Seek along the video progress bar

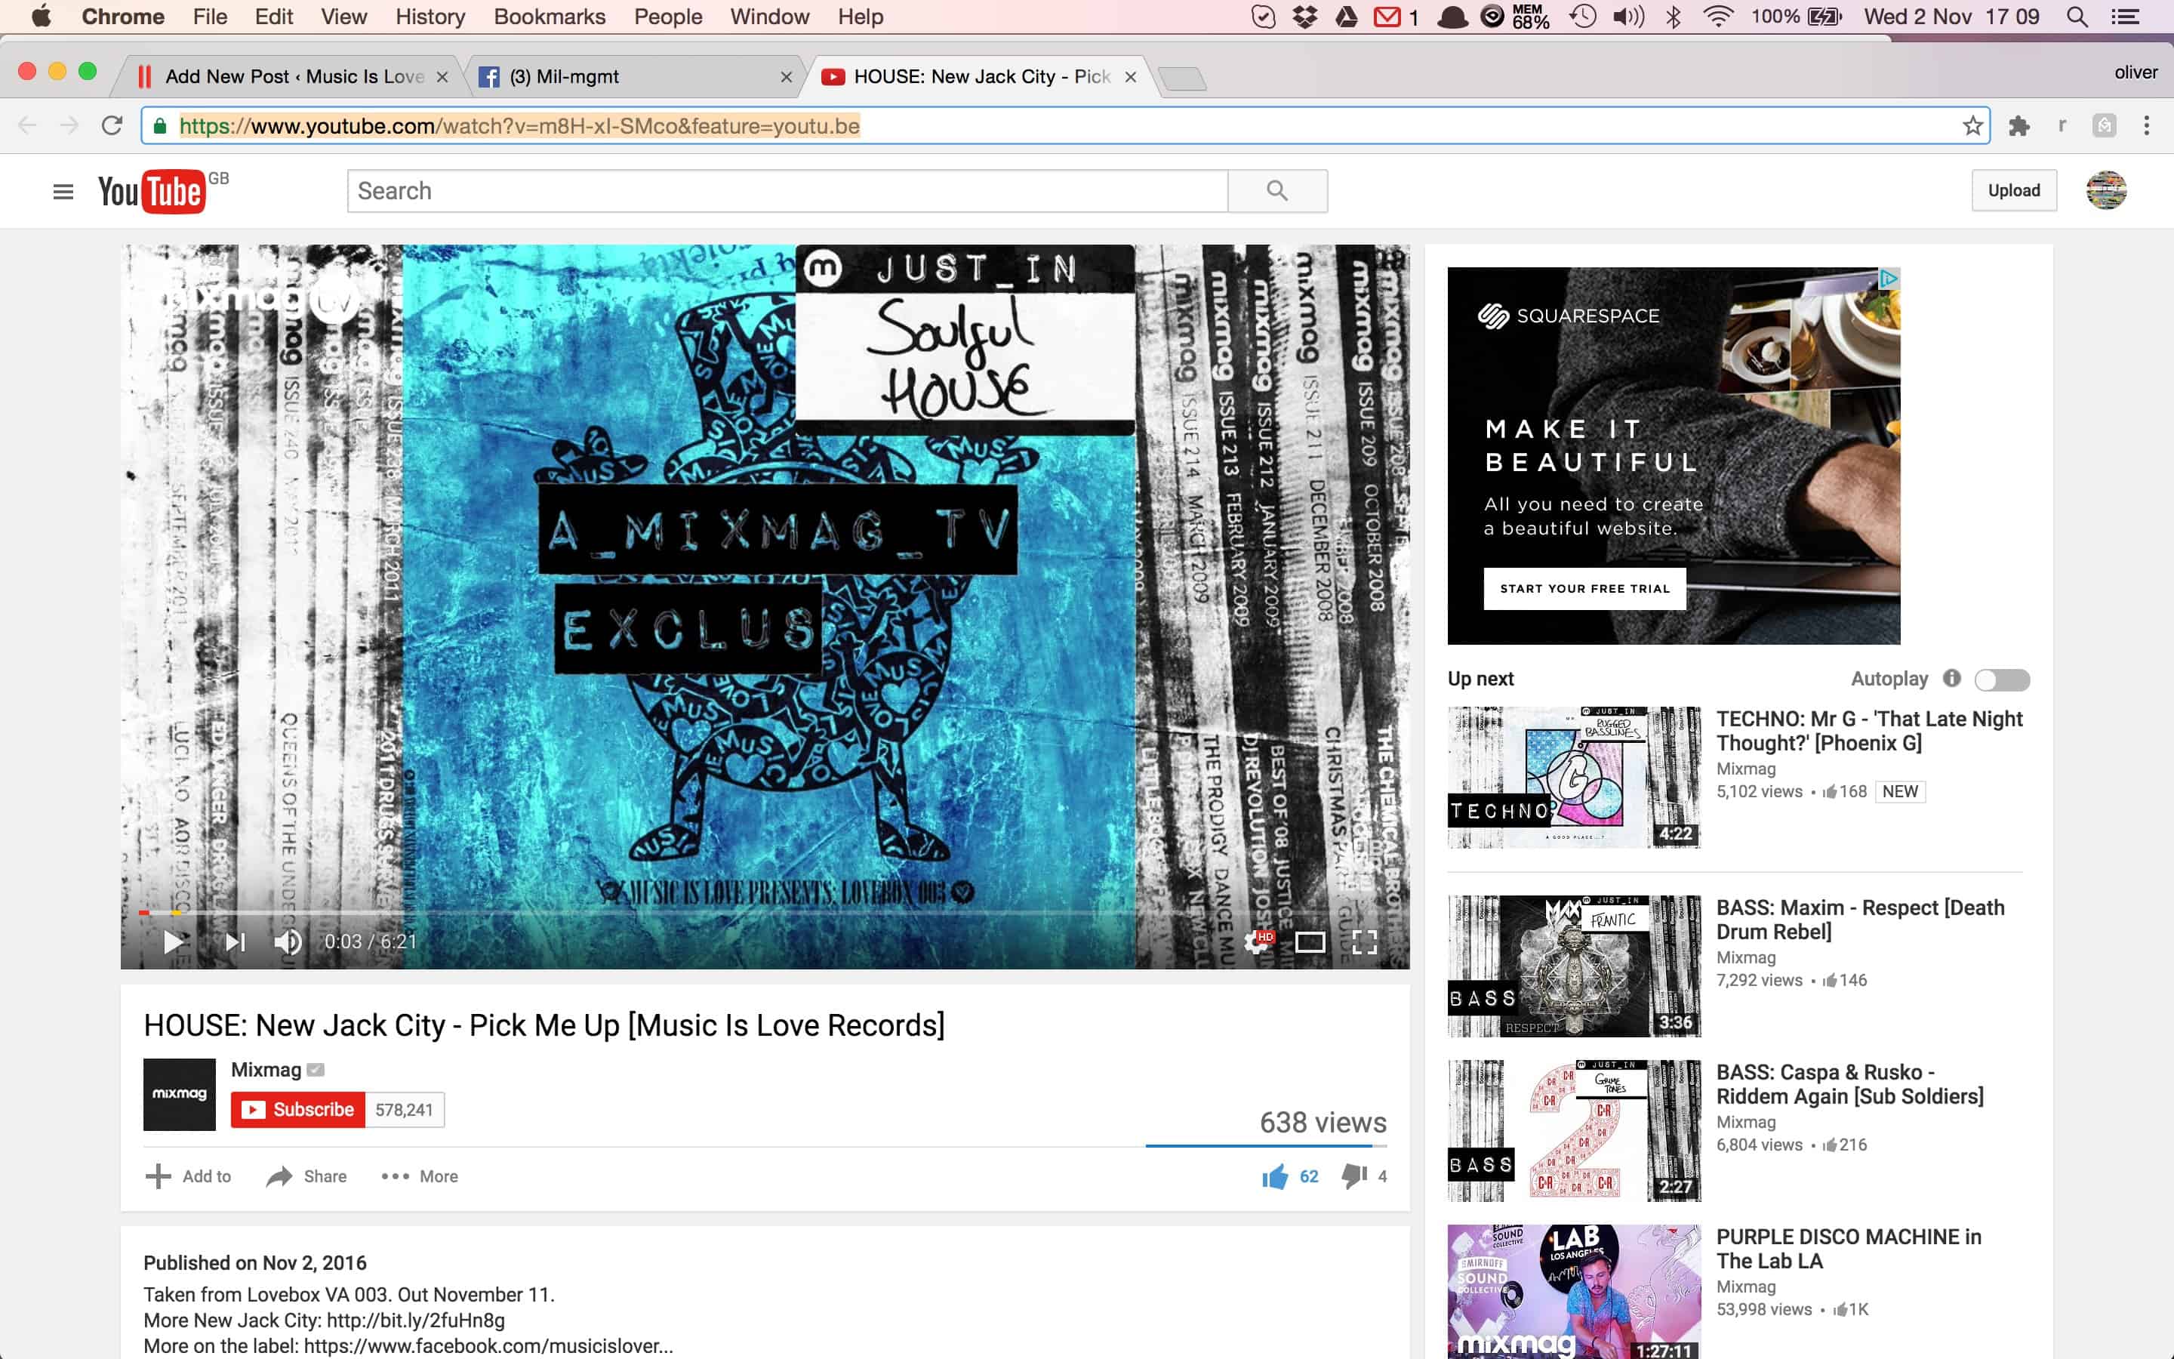[x=765, y=914]
